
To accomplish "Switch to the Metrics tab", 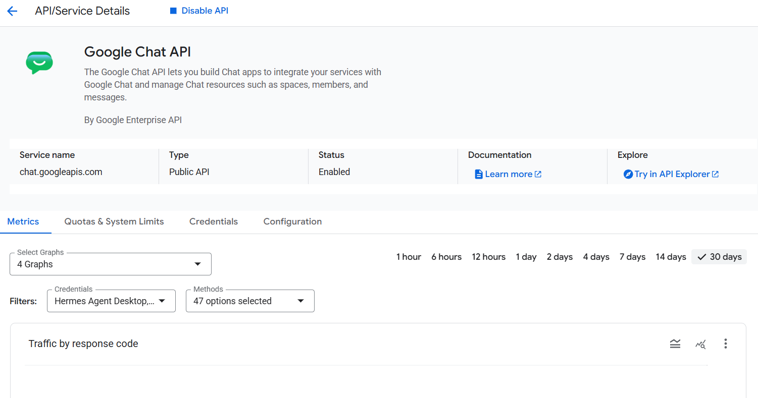I will point(23,221).
